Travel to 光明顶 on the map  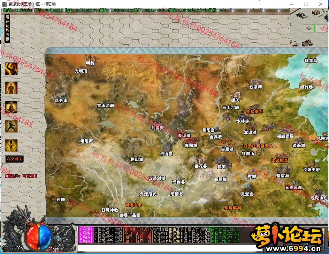[81, 71]
